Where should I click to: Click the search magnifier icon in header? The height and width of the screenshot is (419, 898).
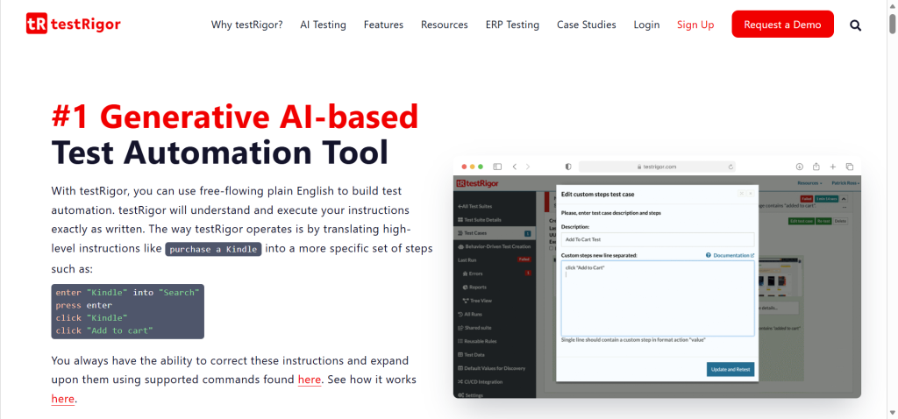pyautogui.click(x=856, y=25)
